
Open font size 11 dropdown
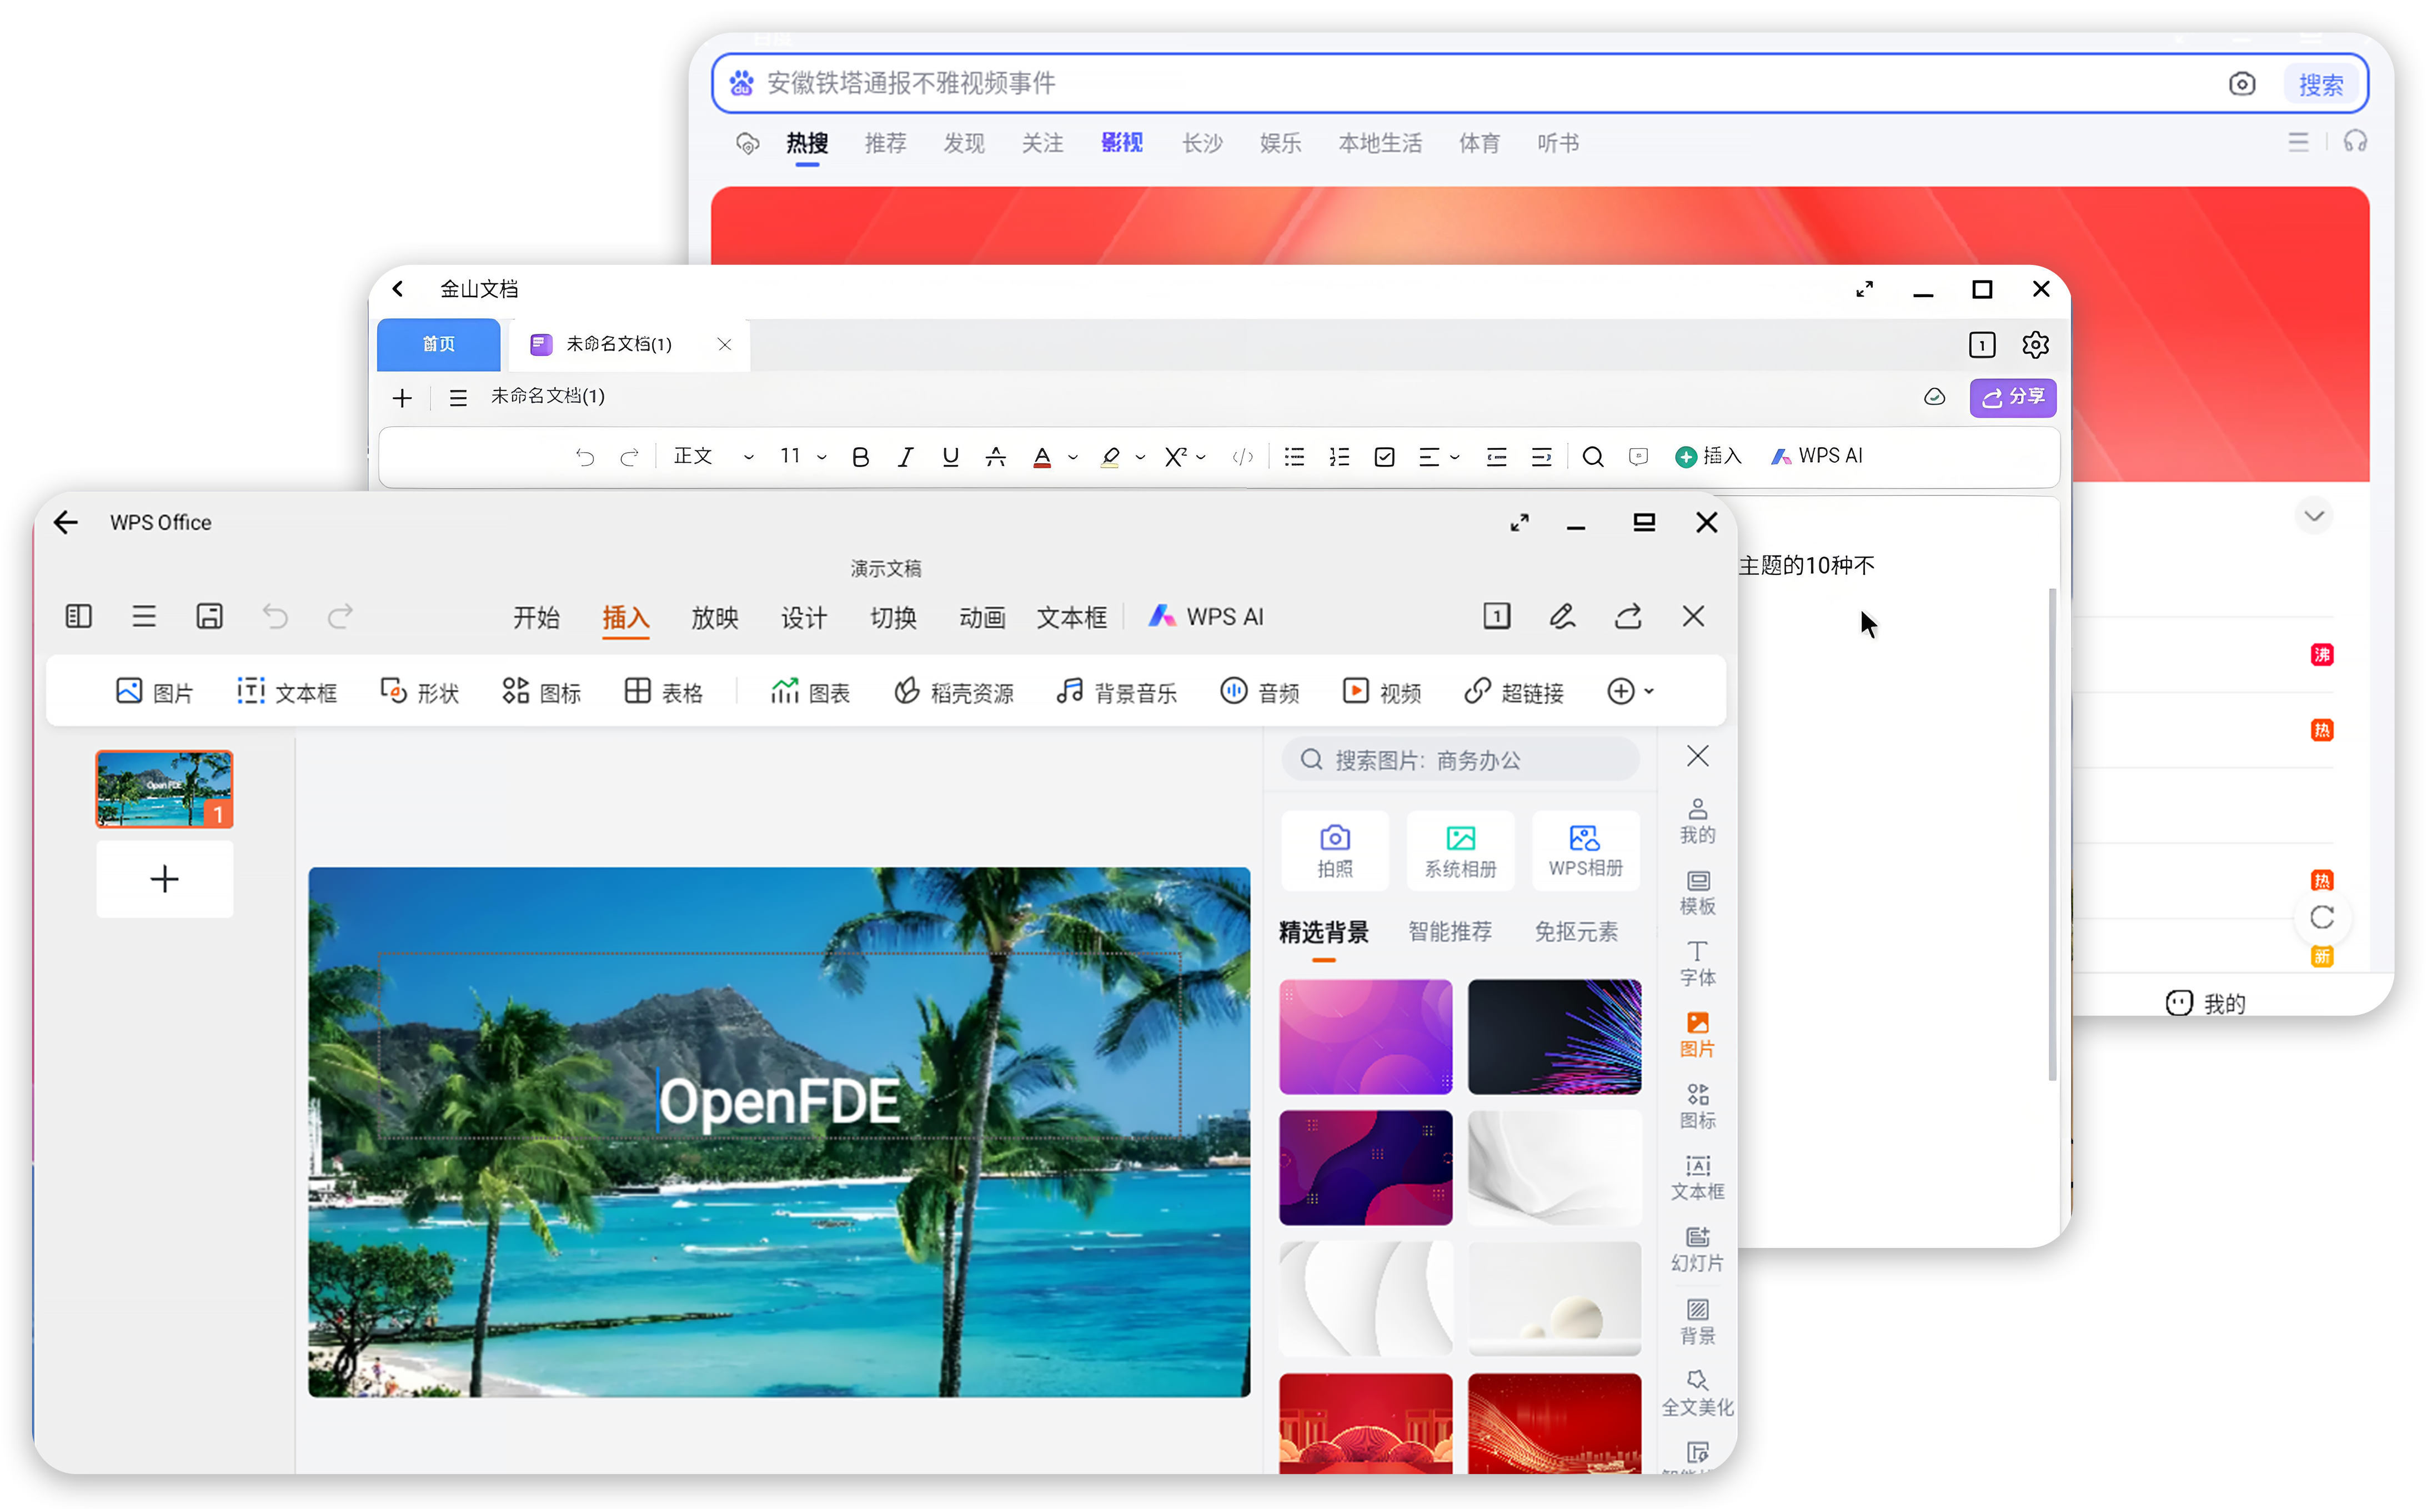[x=803, y=456]
